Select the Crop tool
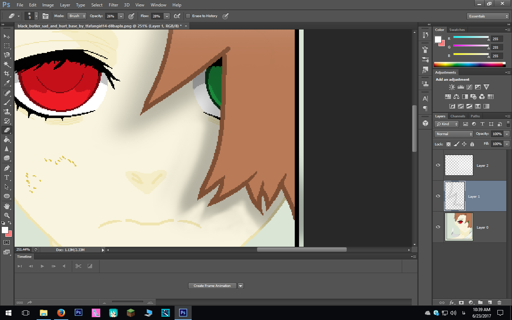Image resolution: width=512 pixels, height=320 pixels. 7,74
